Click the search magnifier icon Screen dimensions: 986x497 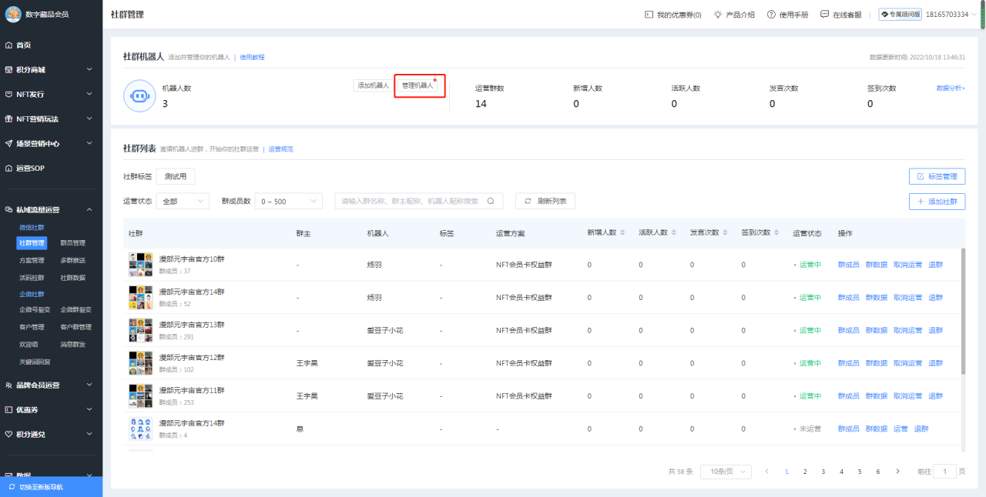(491, 201)
